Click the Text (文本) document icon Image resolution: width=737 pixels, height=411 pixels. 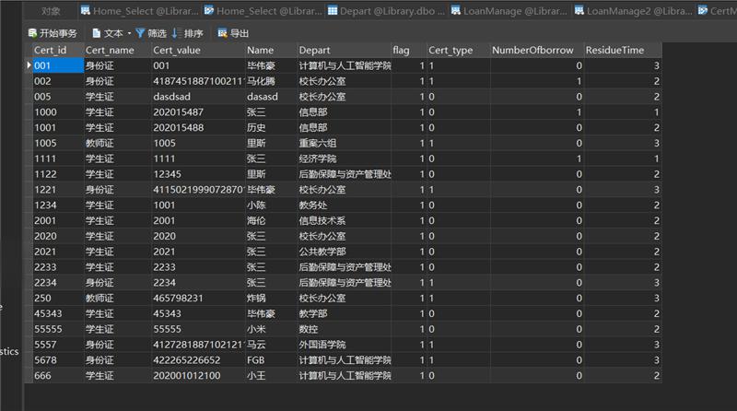(97, 33)
